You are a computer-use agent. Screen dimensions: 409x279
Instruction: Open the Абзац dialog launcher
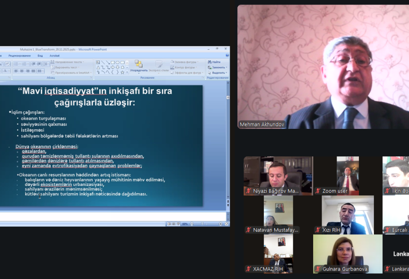click(91, 77)
